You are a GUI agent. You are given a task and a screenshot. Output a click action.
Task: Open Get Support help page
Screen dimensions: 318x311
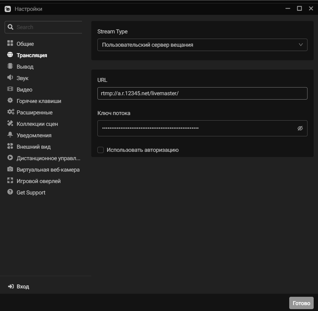point(31,192)
